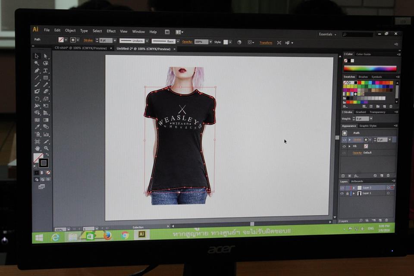414x276 pixels.
Task: Hide Layer 2 using its eye icon
Action: (x=342, y=188)
